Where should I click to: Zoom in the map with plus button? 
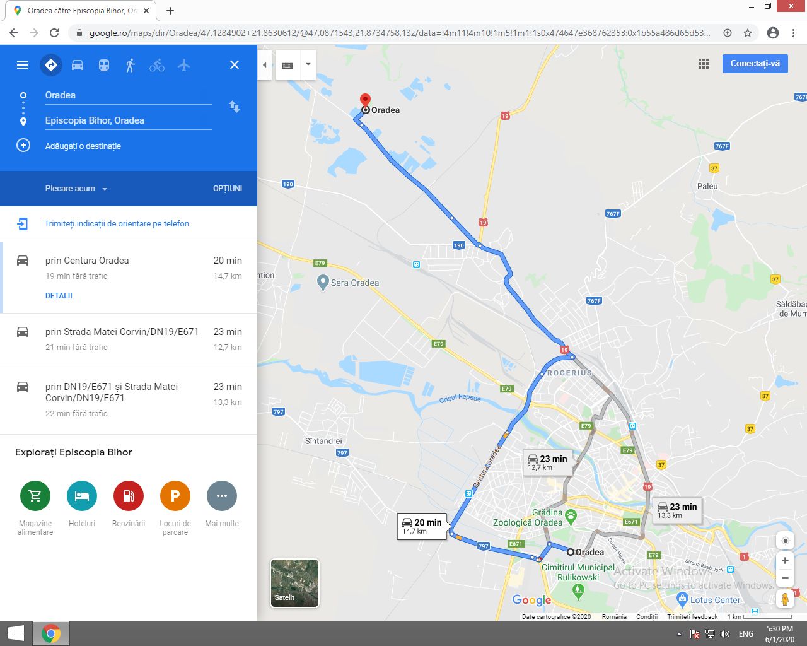785,561
